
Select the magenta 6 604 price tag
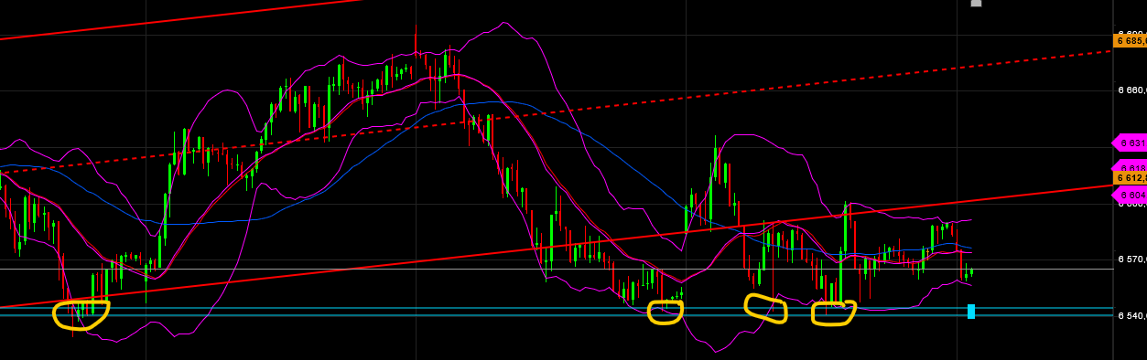pyautogui.click(x=1130, y=195)
